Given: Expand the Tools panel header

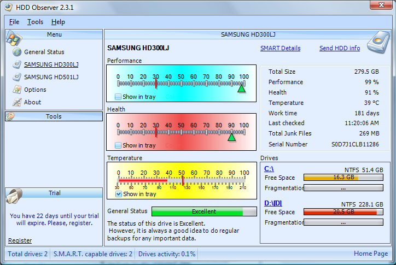Looking at the screenshot, I should 54,116.
